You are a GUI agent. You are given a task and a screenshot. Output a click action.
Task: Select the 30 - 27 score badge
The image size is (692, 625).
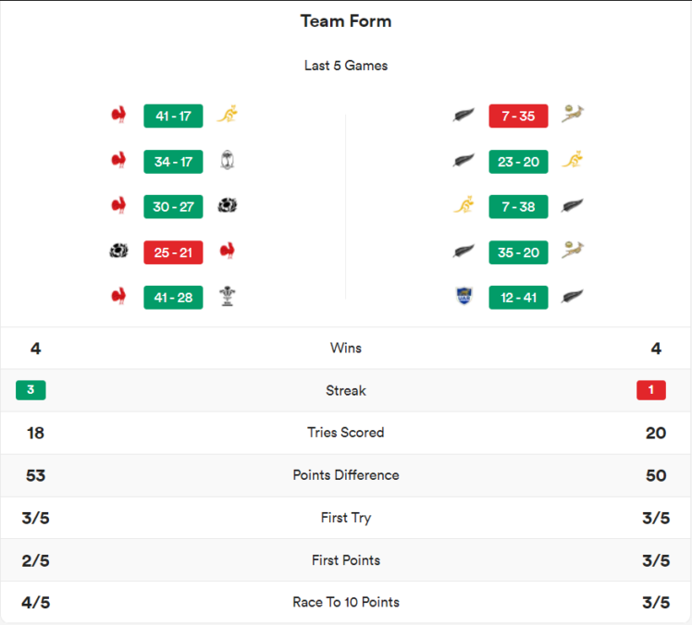[x=173, y=206]
